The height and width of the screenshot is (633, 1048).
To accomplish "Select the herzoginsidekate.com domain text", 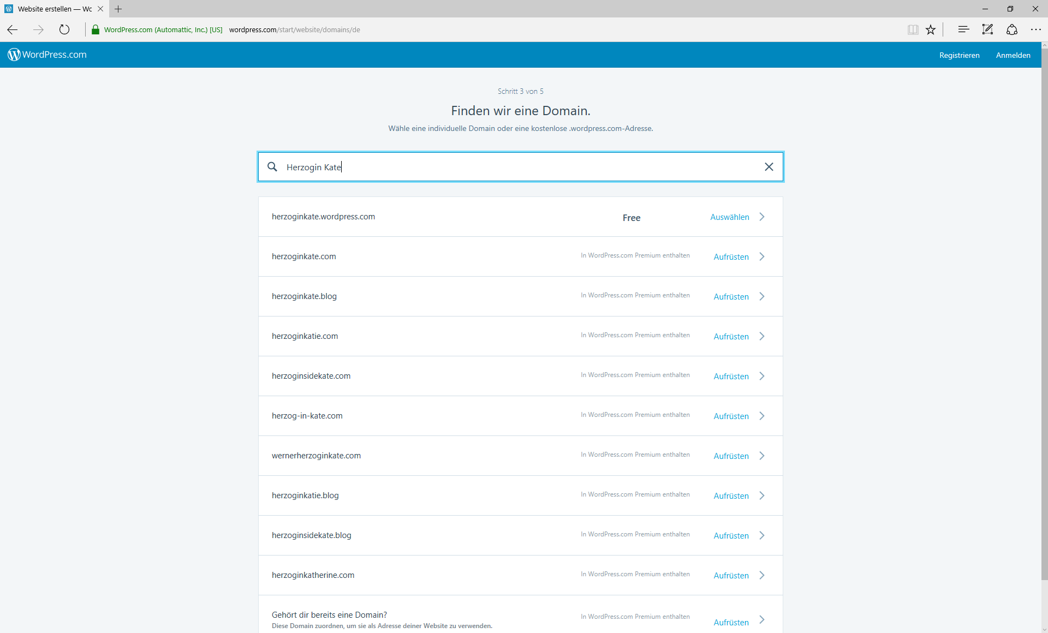I will tap(311, 376).
